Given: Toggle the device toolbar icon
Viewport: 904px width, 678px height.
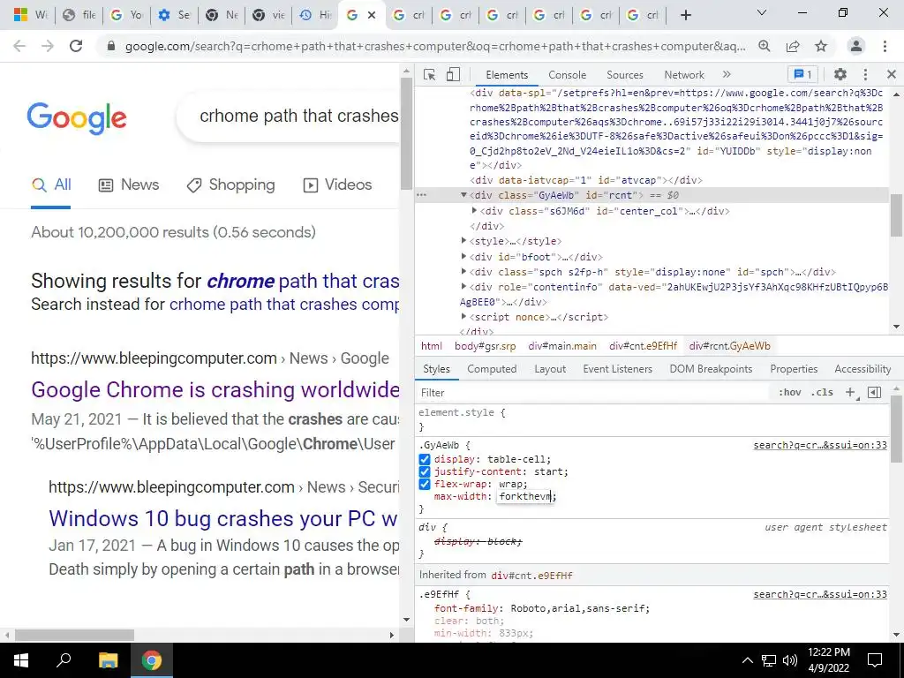Looking at the screenshot, I should click(453, 74).
